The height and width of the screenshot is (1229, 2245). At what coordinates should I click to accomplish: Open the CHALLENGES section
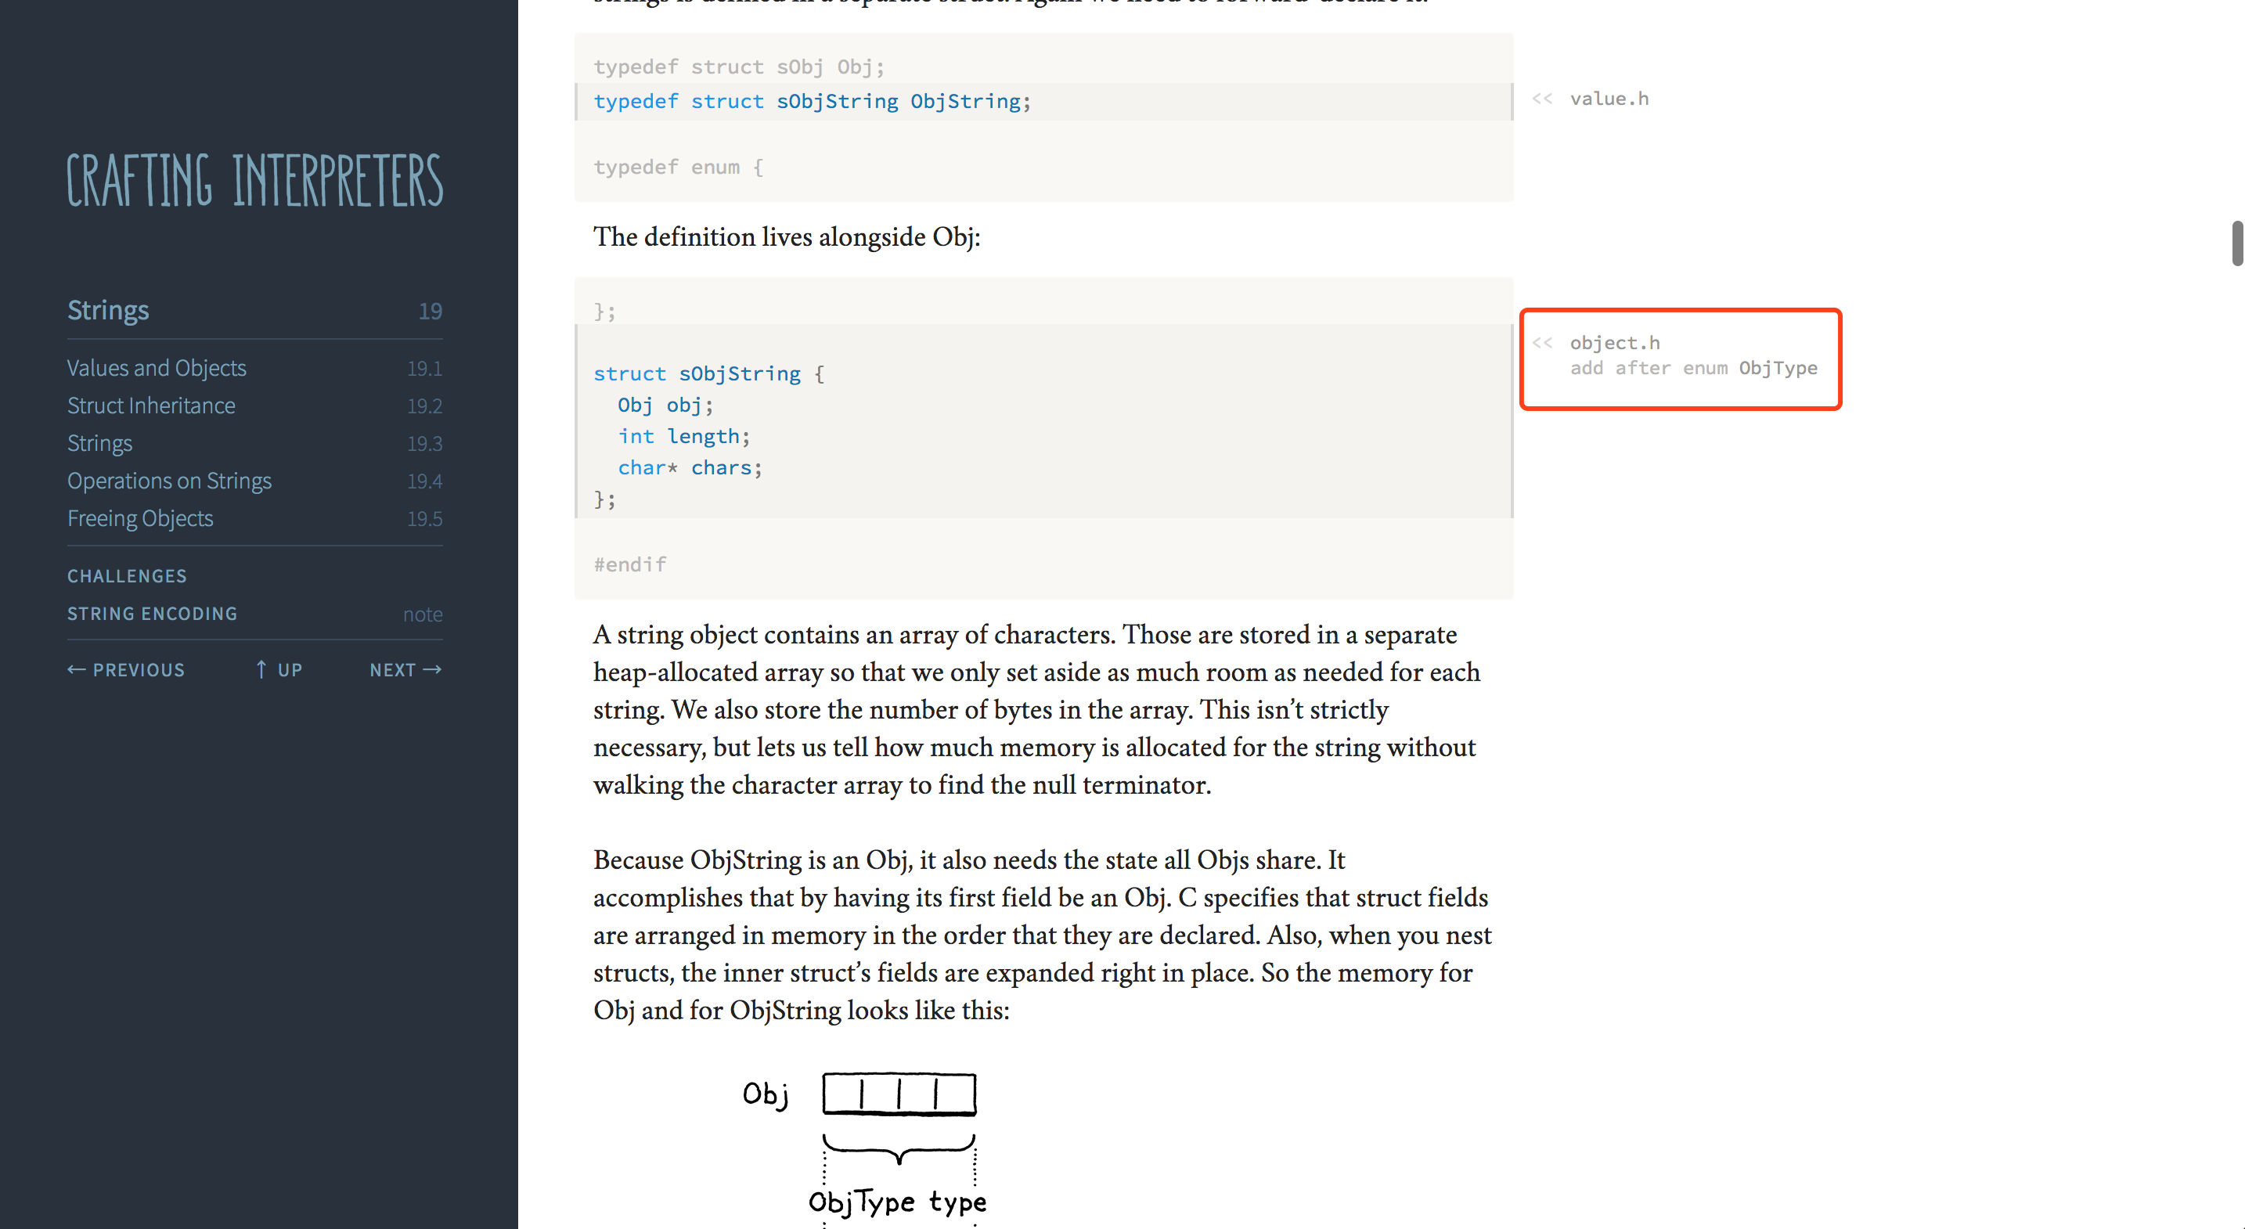click(126, 575)
